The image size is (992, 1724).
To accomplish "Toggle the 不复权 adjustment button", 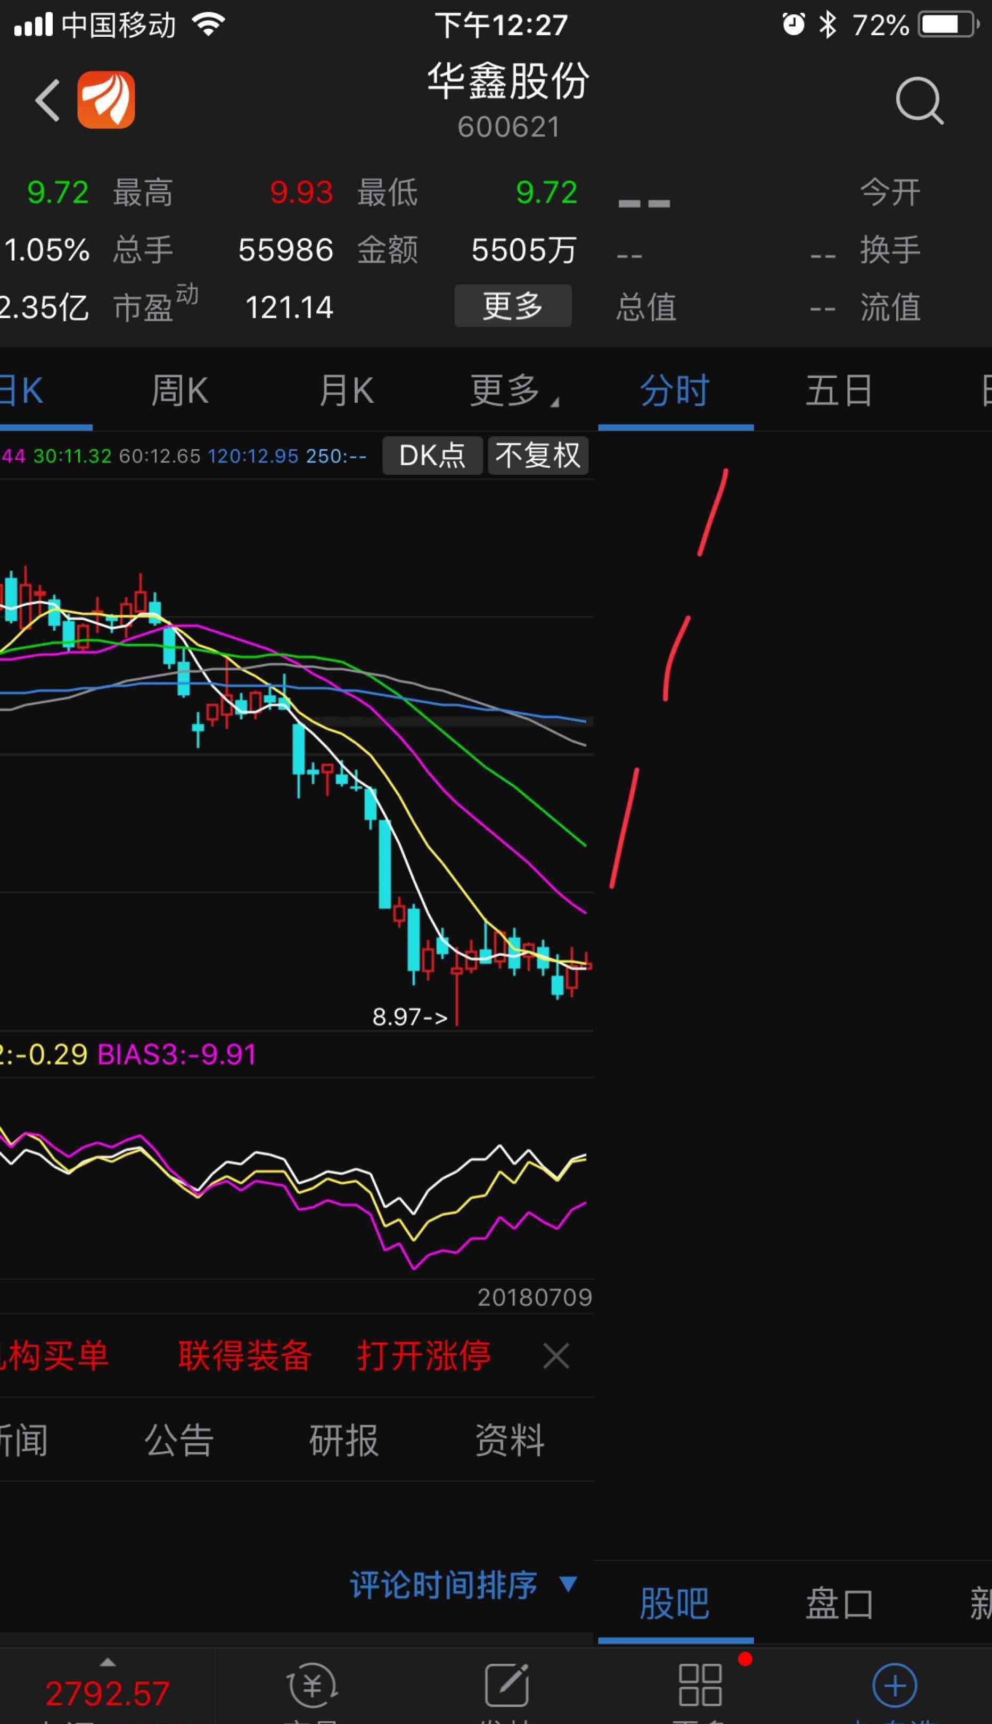I will click(x=538, y=456).
